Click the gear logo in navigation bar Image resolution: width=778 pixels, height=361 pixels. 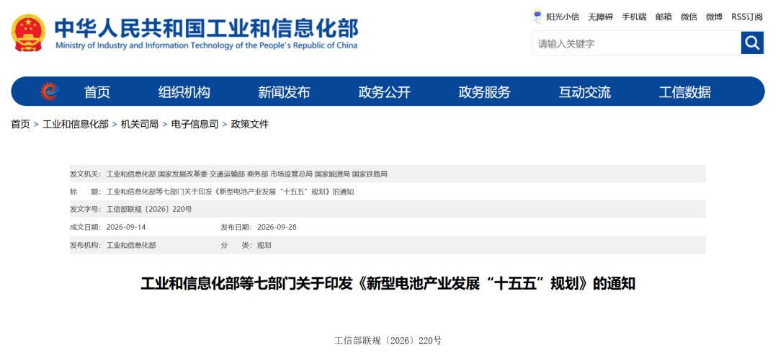pos(49,92)
